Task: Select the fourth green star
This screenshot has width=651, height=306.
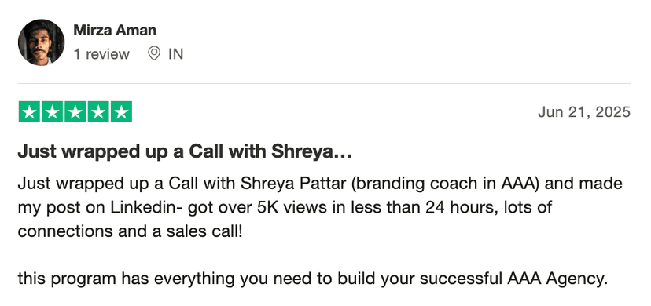Action: 98,111
